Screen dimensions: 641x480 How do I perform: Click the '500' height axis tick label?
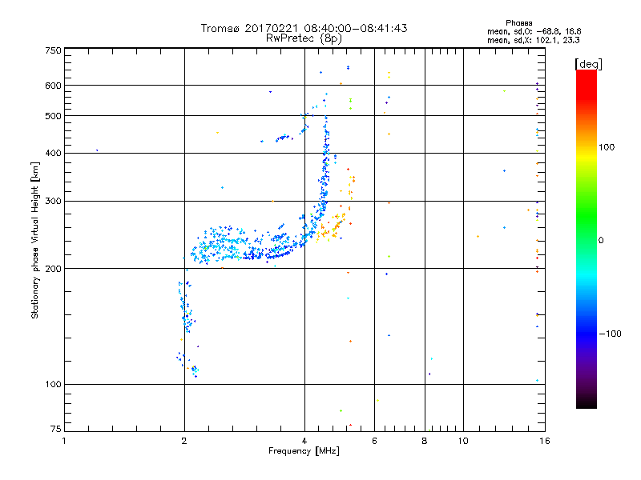point(53,116)
